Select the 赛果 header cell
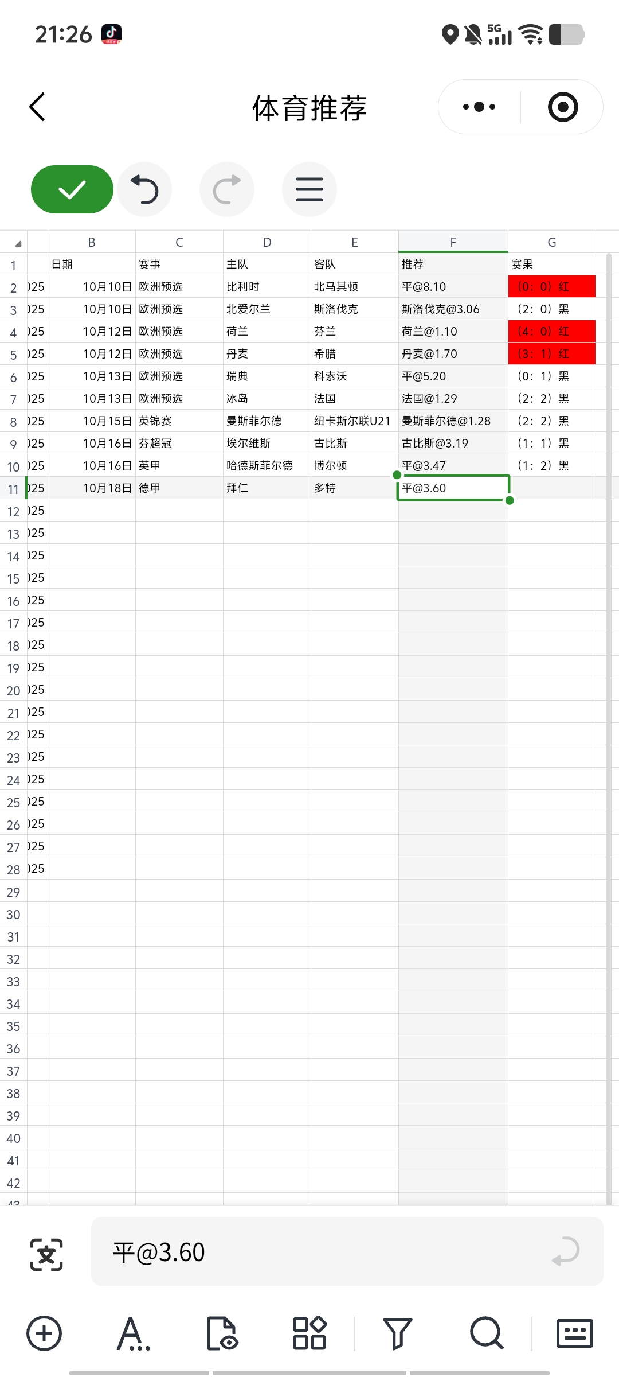Screen dimensions: 619x1377 [x=552, y=264]
